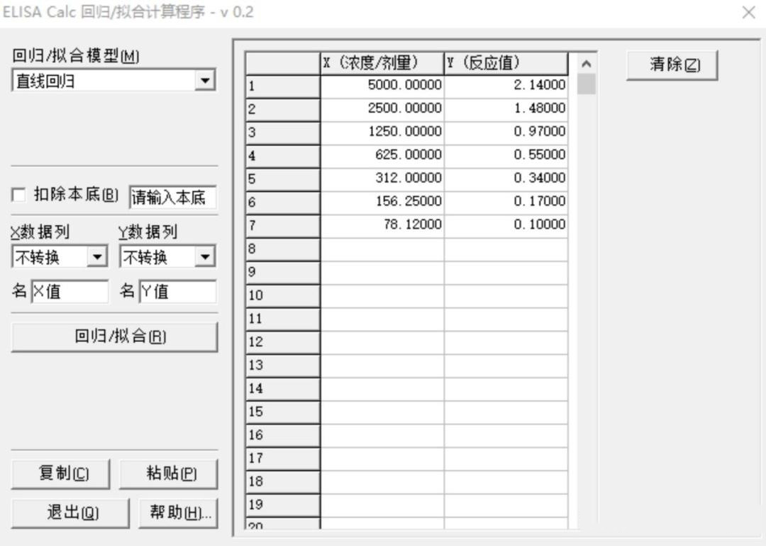Close the ELISA Calc window

tap(748, 12)
